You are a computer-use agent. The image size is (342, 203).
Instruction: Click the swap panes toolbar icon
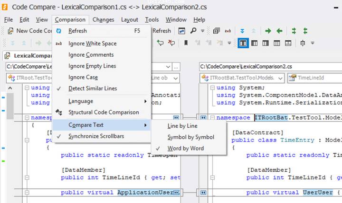181,31
